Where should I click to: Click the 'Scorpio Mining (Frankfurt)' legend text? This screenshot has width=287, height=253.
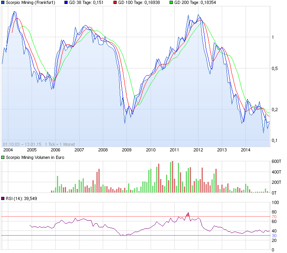click(x=30, y=2)
